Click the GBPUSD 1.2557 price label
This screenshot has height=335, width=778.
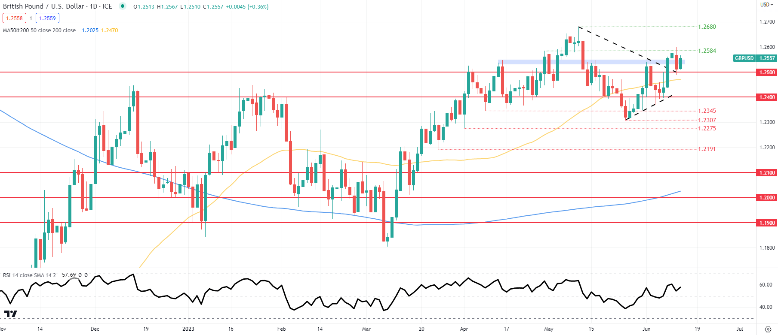755,58
